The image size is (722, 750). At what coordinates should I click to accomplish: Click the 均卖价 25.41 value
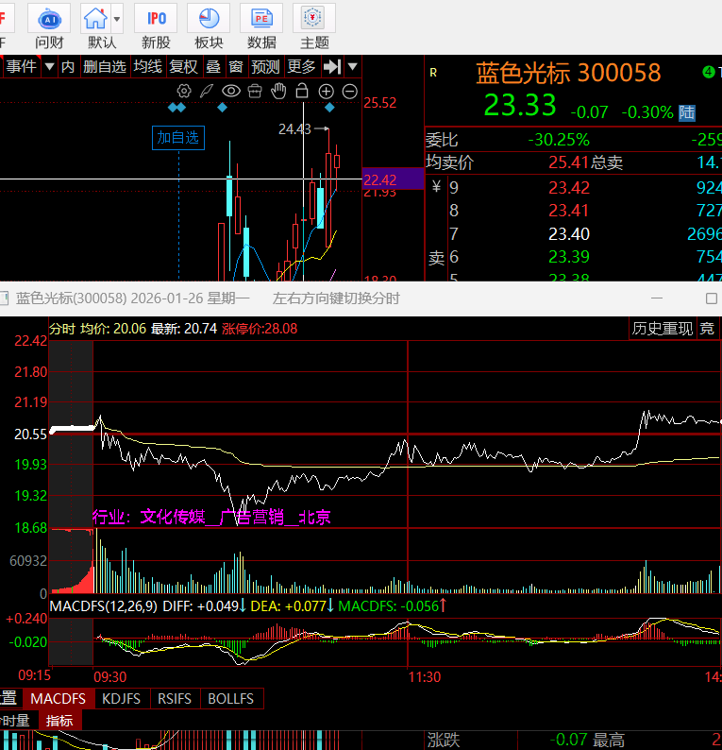click(x=568, y=162)
